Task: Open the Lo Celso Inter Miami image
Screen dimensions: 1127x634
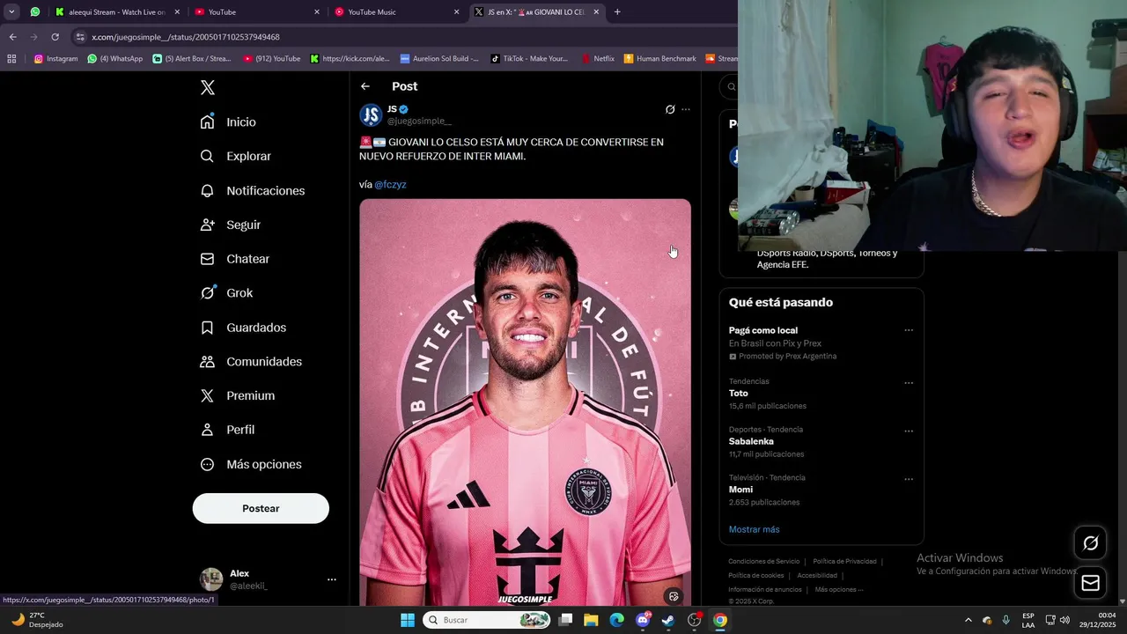Action: [x=525, y=402]
